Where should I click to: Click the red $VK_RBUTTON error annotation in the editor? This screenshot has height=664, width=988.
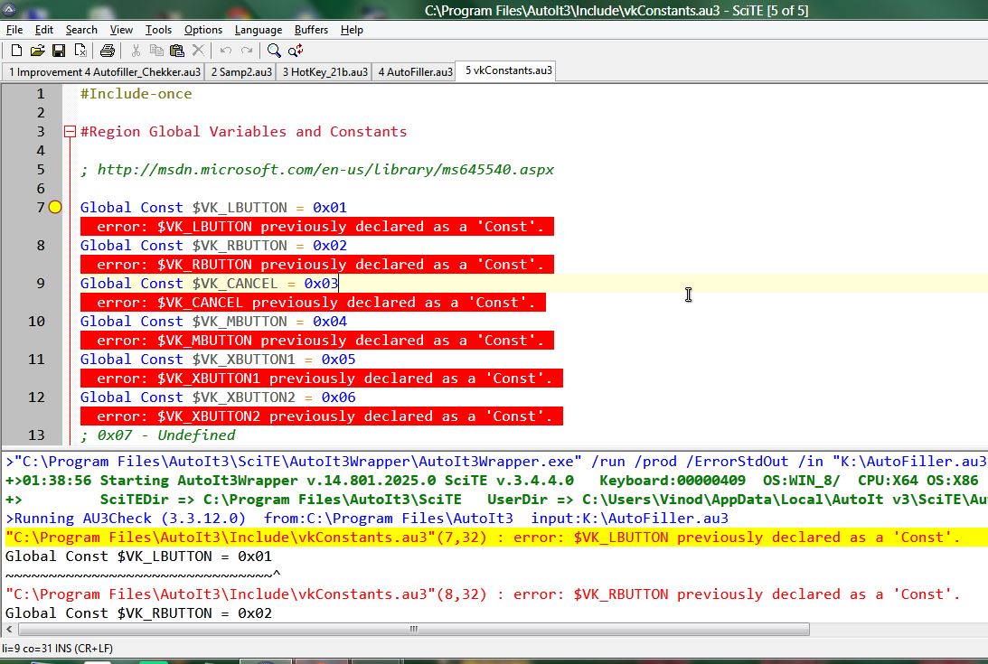pyautogui.click(x=317, y=264)
